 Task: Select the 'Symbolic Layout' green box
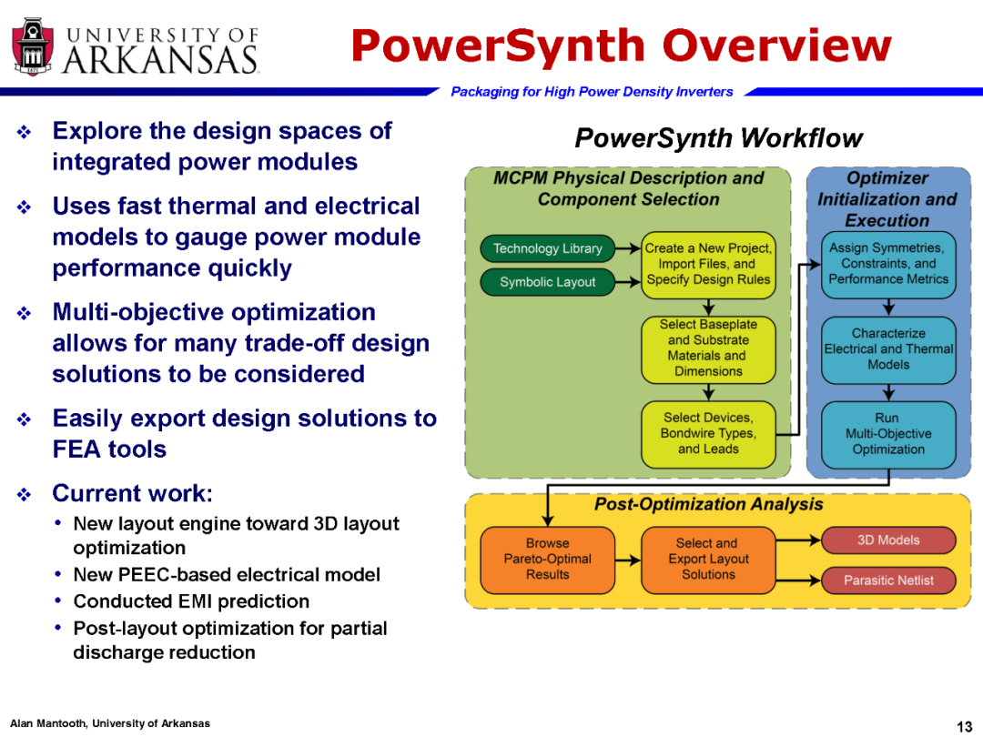click(x=547, y=282)
